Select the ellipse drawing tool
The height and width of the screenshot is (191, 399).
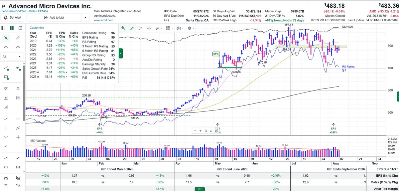tap(6, 167)
